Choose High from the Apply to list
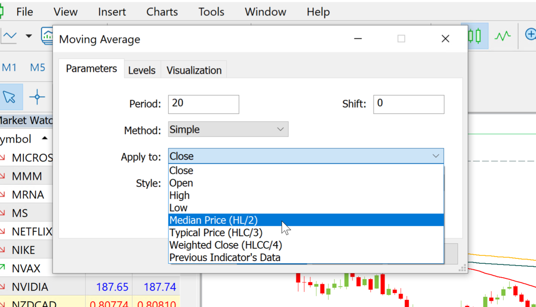 point(306,196)
